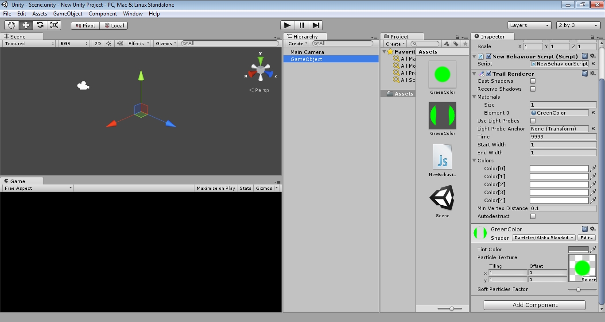This screenshot has width=605, height=322.
Task: Pick Color[4] with eyedropper
Action: pos(593,200)
